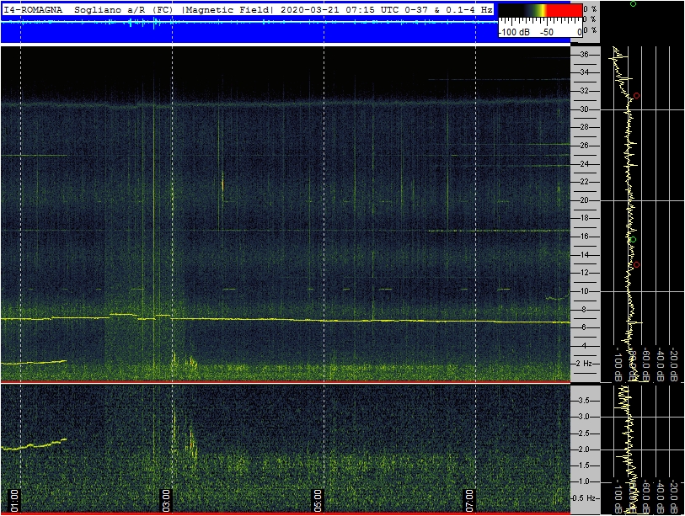
Task: Click the yellow trace near 2 Hz before 02:00
Action: pyautogui.click(x=34, y=362)
